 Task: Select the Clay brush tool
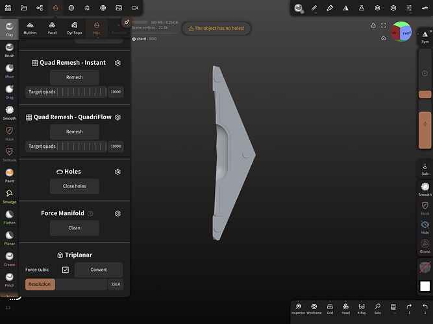[x=9, y=29]
